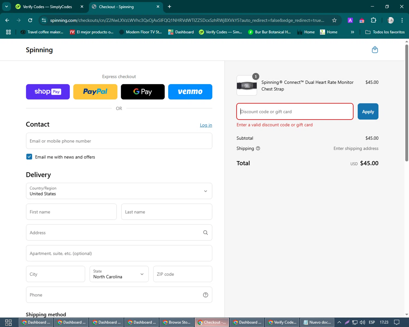Show hidden system tray icons

[339, 322]
